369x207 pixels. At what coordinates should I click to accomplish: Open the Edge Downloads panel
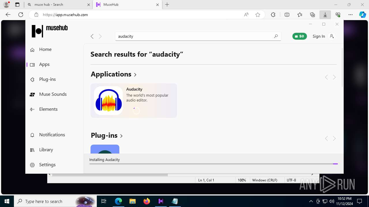(325, 15)
